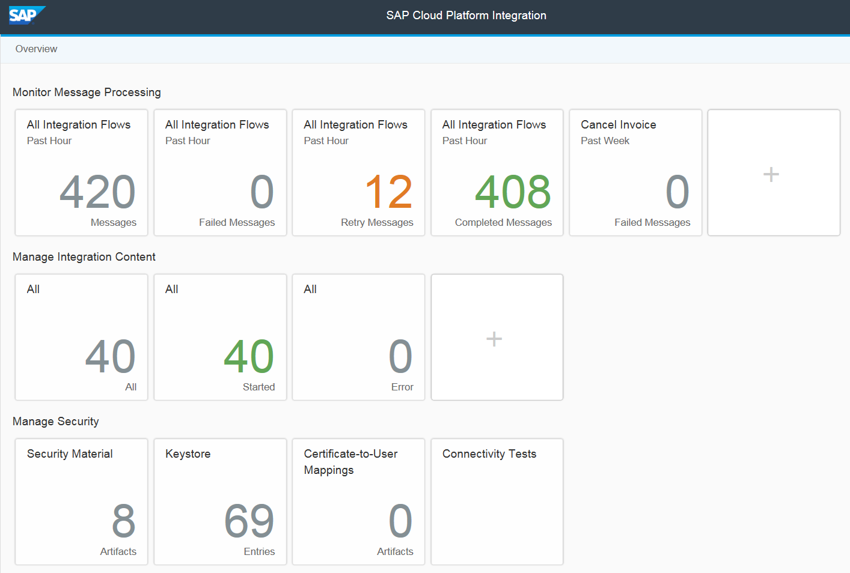The image size is (850, 573).
Task: Open the Certificate-to-User Mappings tile
Action: click(358, 502)
